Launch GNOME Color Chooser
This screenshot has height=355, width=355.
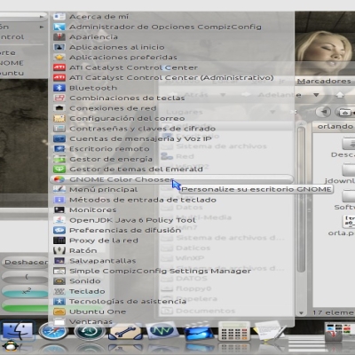[x=171, y=179]
